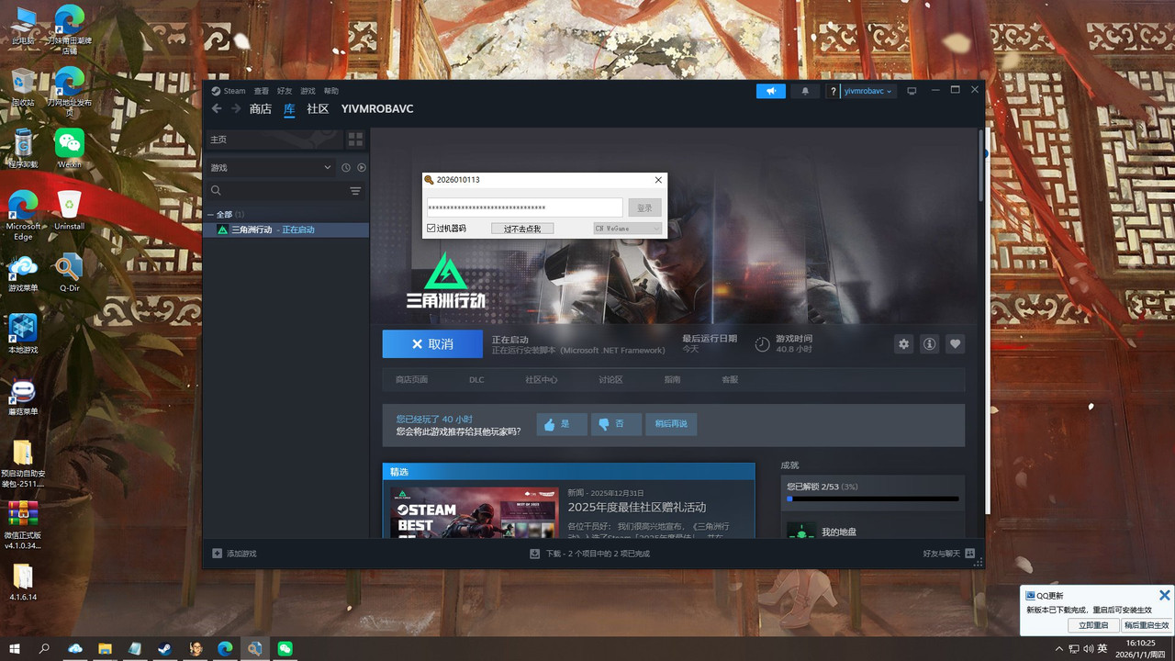Viewport: 1175px width, 661px height.
Task: Click the friends and chat icon
Action: 970,554
